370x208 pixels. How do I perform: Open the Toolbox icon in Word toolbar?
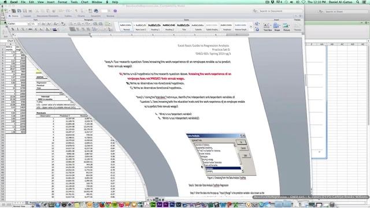(x=90, y=11)
